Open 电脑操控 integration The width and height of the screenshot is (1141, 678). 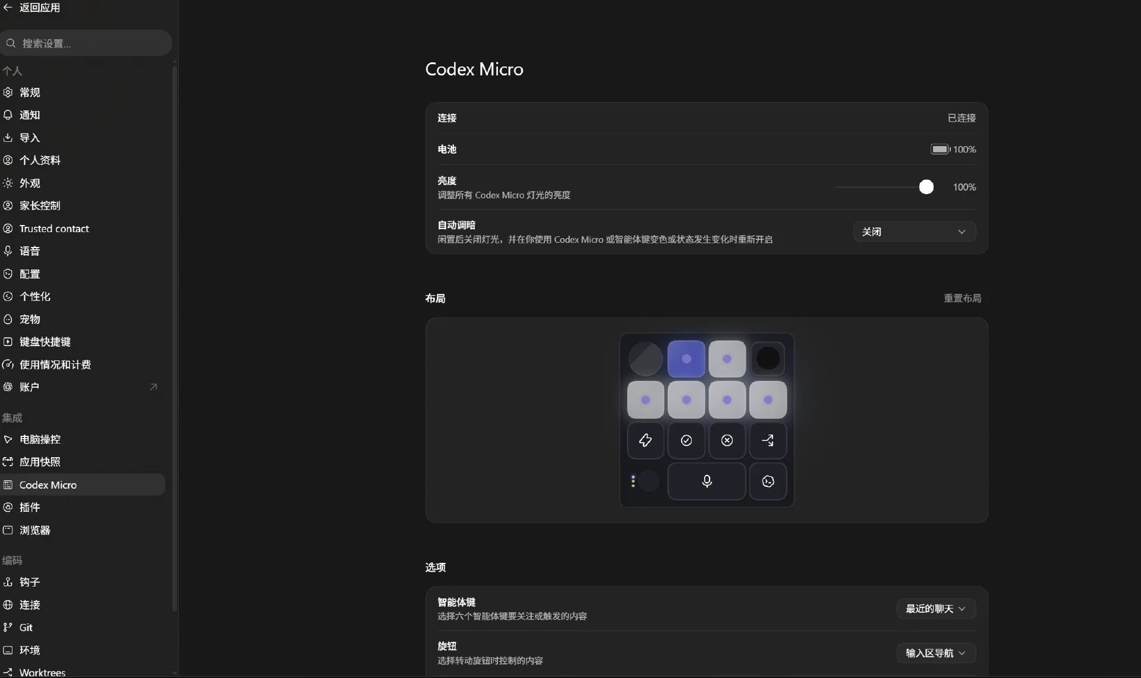click(83, 439)
